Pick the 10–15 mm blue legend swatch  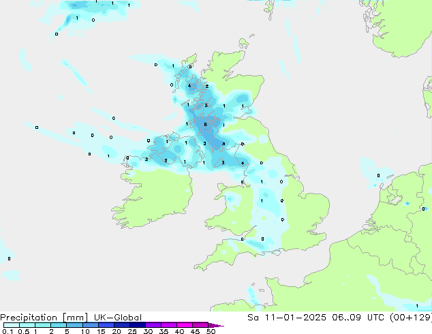91,325
